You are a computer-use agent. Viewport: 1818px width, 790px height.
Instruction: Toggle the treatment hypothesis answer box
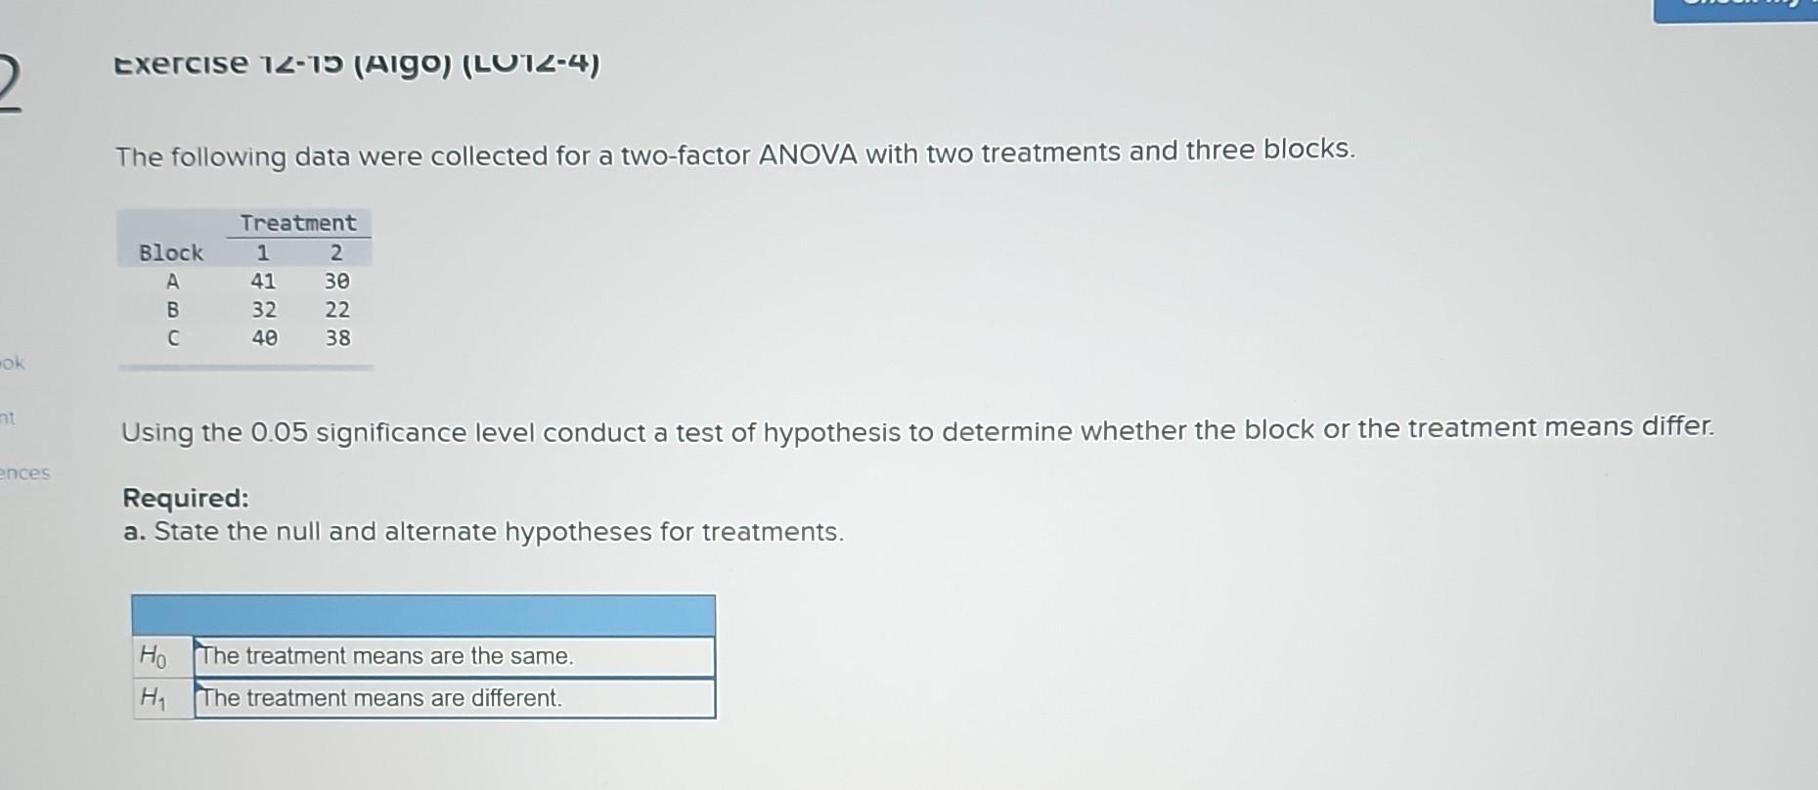click(x=455, y=656)
